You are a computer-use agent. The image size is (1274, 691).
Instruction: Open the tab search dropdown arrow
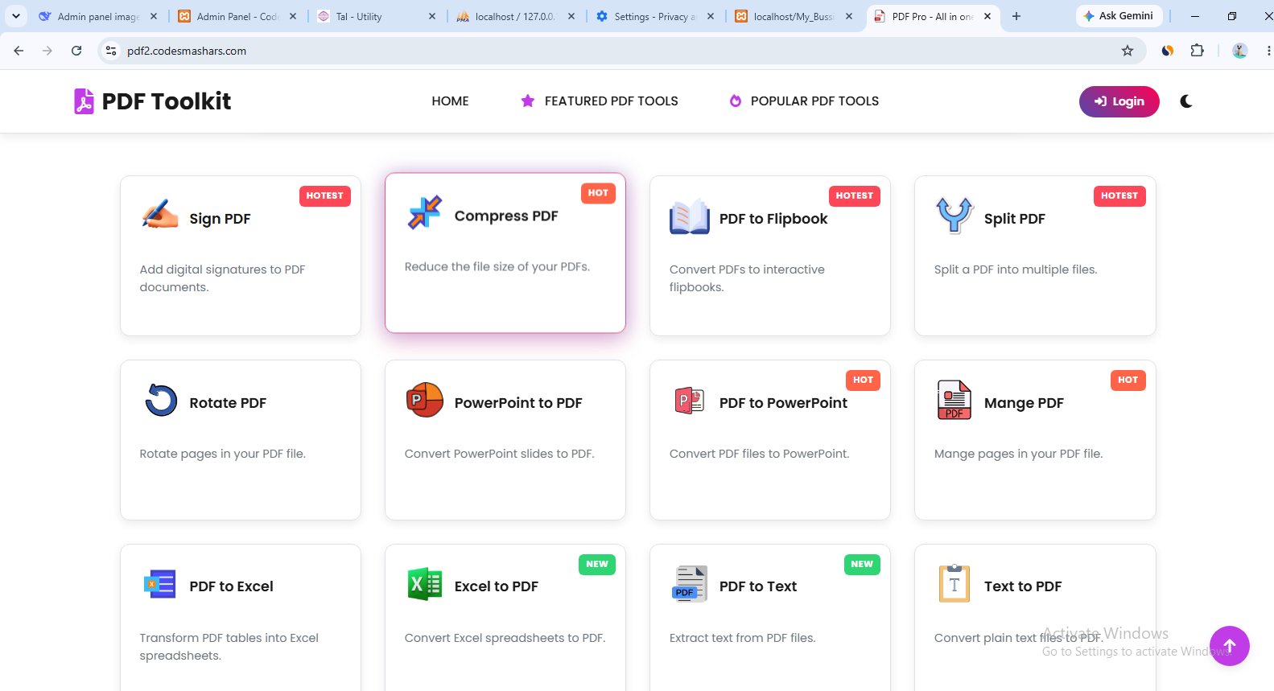click(x=16, y=16)
